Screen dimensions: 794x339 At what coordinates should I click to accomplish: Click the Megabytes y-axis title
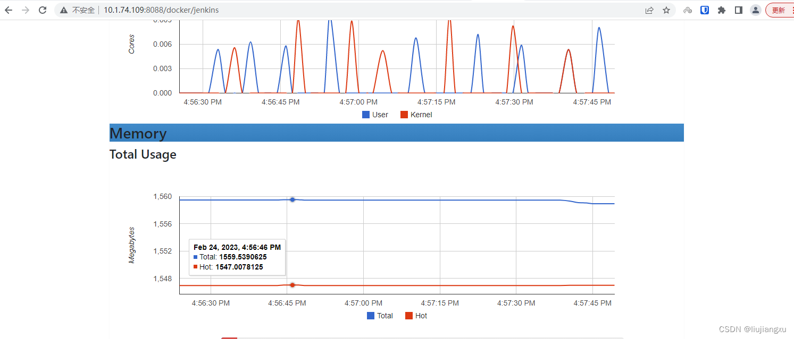(132, 245)
